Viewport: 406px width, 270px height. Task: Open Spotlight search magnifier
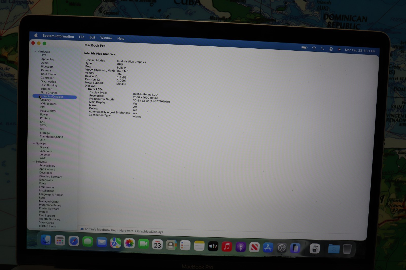[322, 48]
